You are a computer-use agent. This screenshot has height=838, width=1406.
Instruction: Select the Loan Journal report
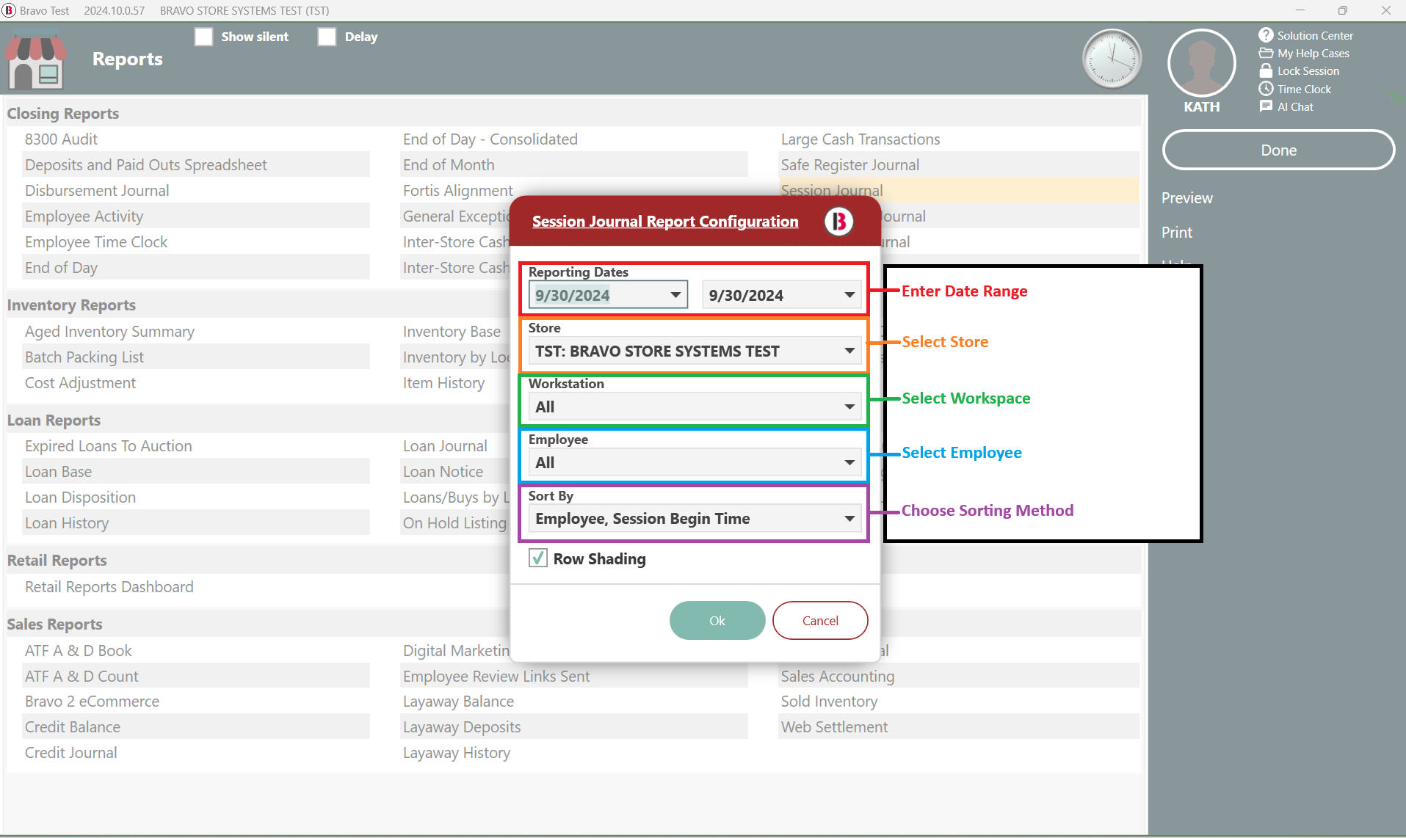tap(444, 445)
